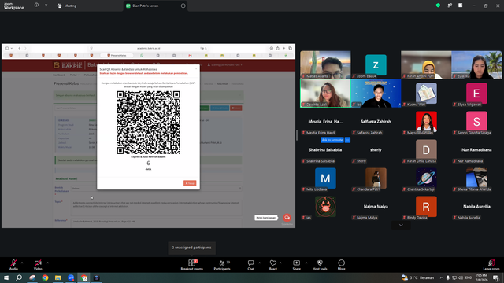Screen dimensions: 504x283
Task: Start screen sharing with Share button
Action: coord(296,265)
